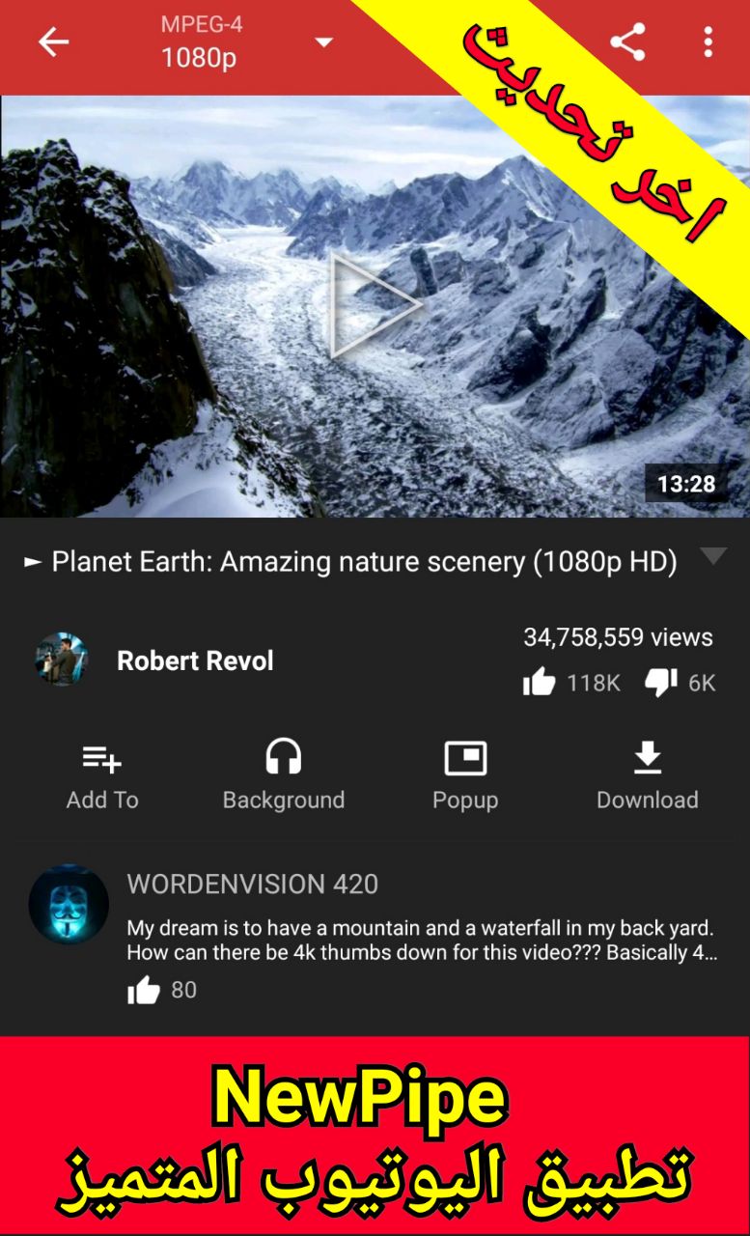Viewport: 750px width, 1236px height.
Task: Download the video
Action: pyautogui.click(x=648, y=775)
